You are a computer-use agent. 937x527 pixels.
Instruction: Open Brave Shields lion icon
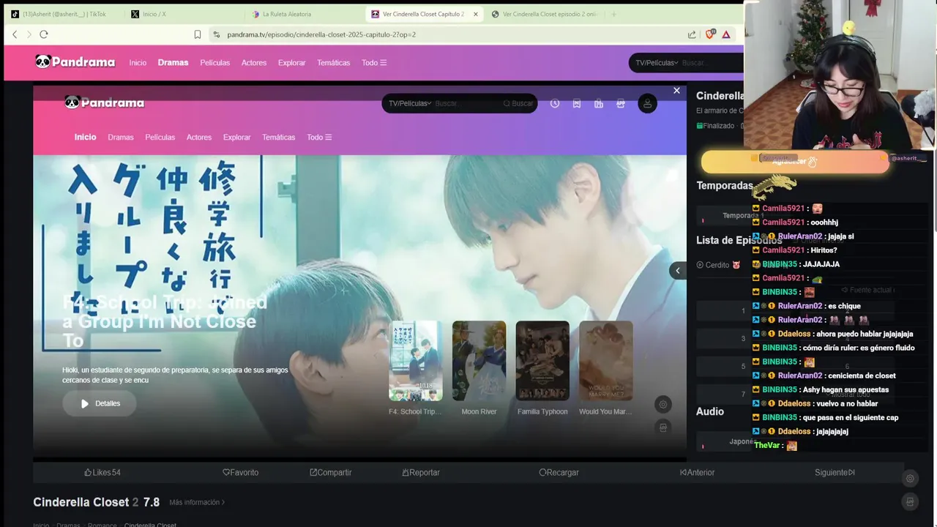coord(709,34)
